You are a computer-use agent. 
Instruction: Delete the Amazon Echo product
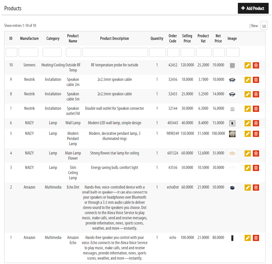pyautogui.click(x=256, y=238)
